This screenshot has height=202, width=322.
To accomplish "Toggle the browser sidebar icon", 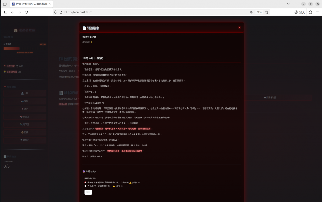I will pos(6,12).
